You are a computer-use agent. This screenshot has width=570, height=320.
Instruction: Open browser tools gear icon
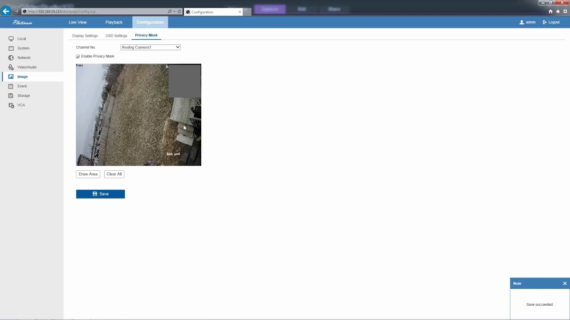pyautogui.click(x=565, y=12)
